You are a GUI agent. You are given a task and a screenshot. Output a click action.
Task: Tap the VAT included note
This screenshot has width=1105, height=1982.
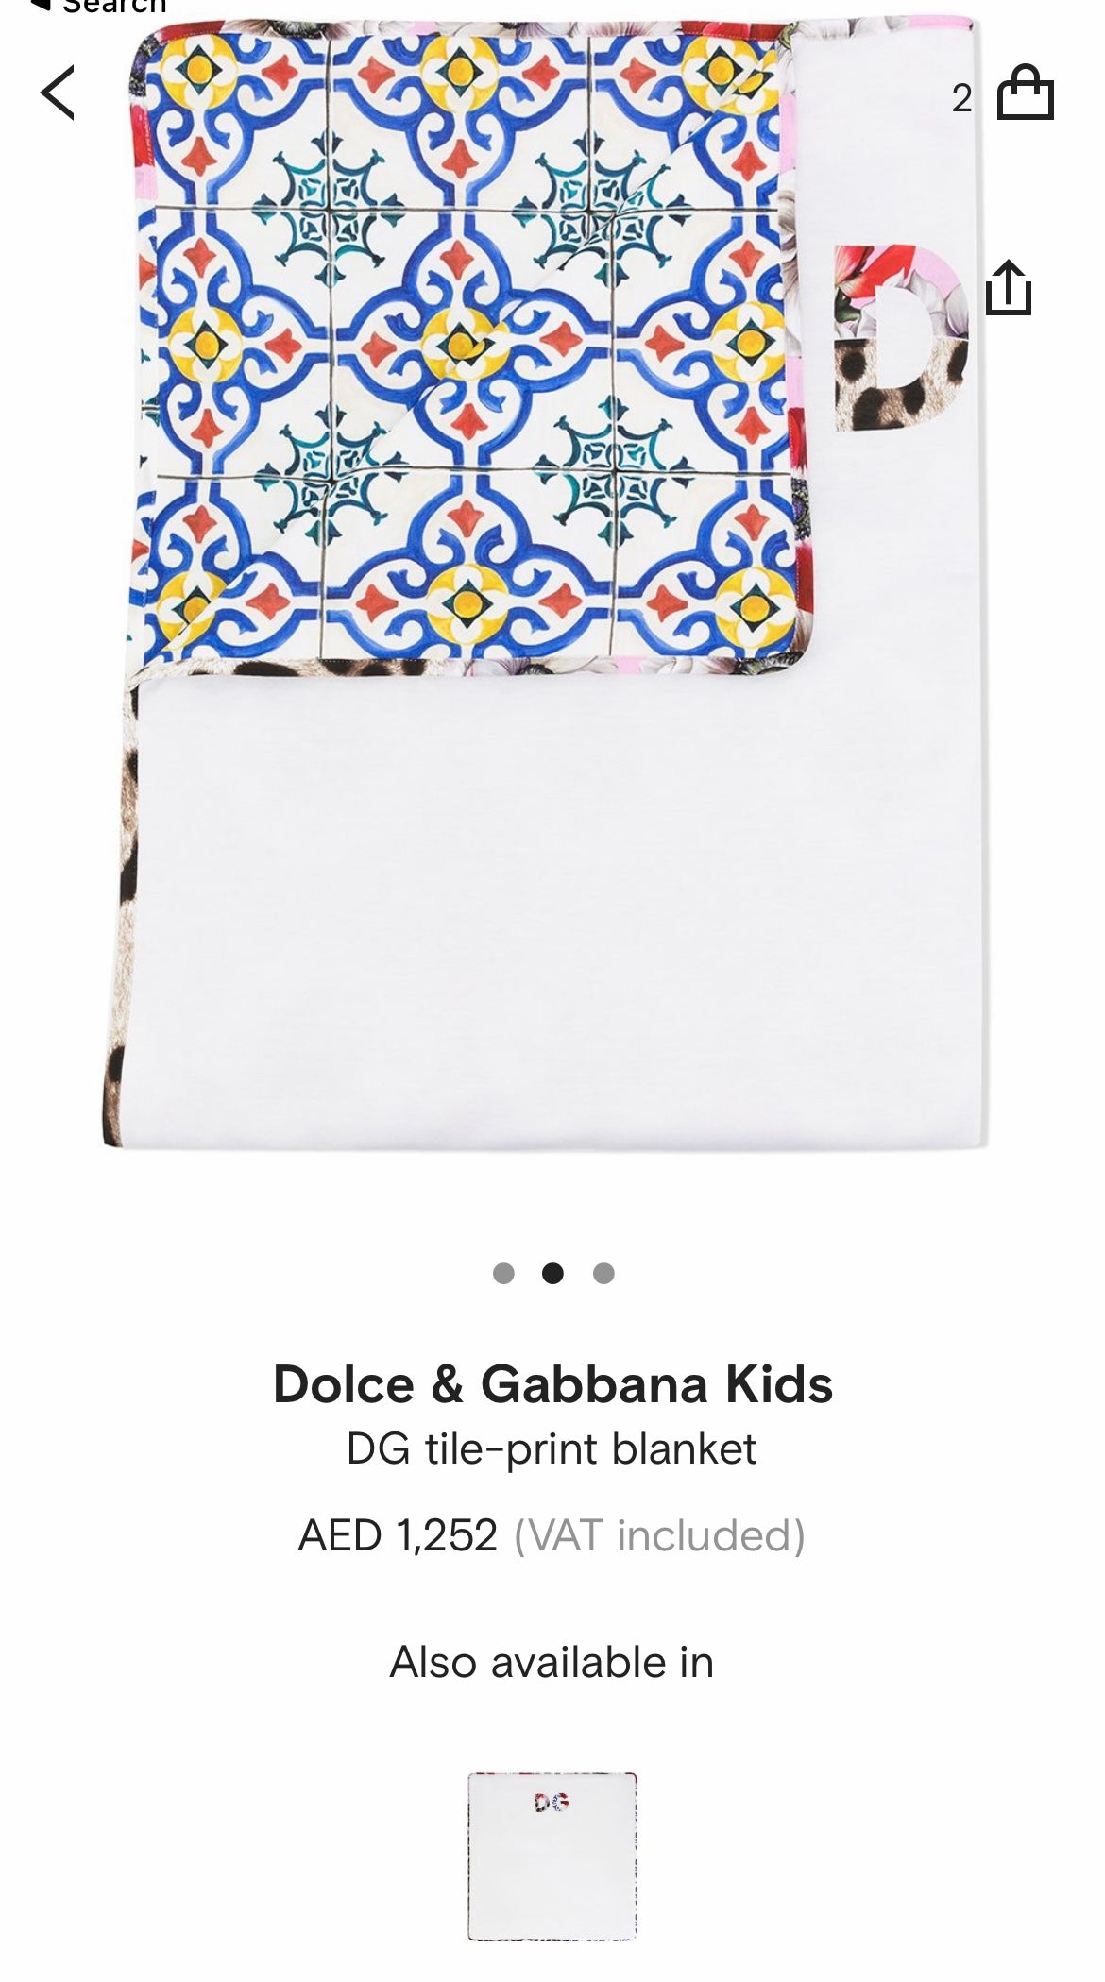pos(659,1535)
